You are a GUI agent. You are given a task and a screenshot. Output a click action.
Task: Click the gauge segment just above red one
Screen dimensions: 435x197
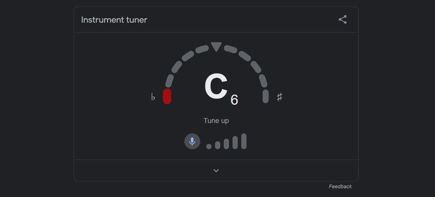tap(170, 81)
